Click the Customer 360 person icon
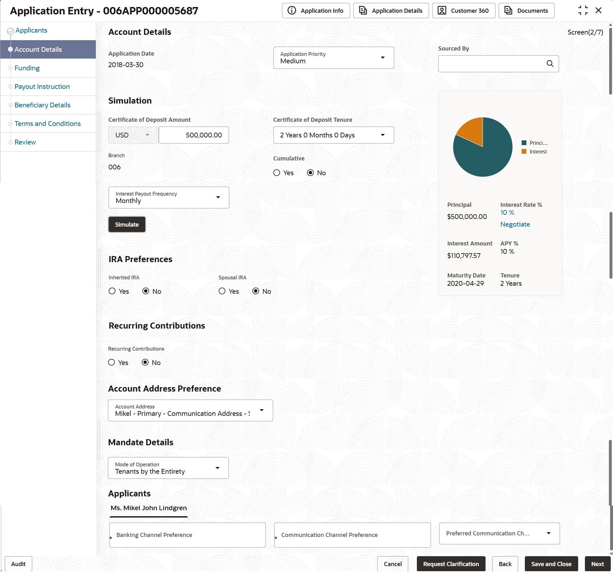The width and height of the screenshot is (613, 576). [x=442, y=11]
